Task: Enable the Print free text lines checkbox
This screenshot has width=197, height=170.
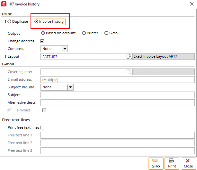Action: (42, 127)
